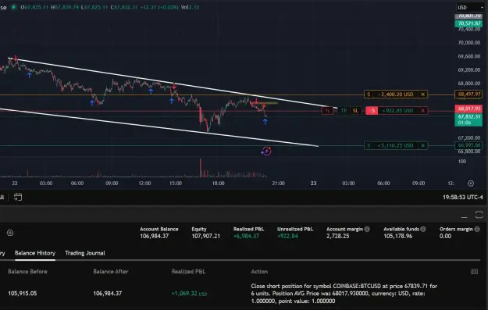488x310 pixels.
Task: Click the reverse position icon beside TP
Action: 327,111
